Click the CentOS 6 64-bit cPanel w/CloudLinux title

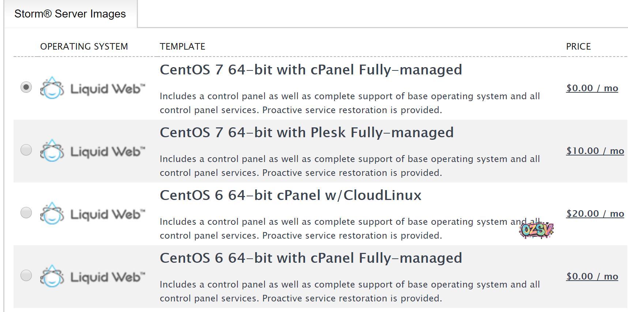(x=290, y=195)
